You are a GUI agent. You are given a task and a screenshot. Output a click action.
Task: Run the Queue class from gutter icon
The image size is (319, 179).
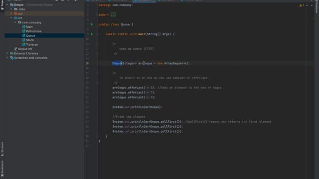(x=92, y=24)
